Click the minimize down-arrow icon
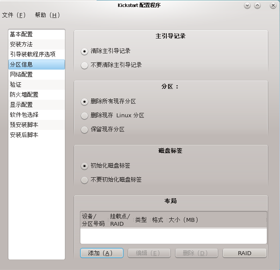The height and width of the screenshot is (270, 280). click(247, 6)
